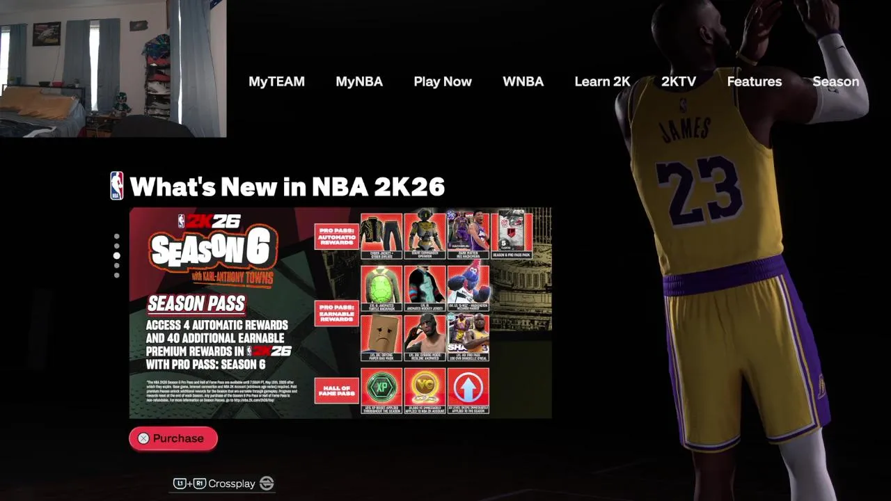The width and height of the screenshot is (891, 501).
Task: Select the Features menu item
Action: tap(754, 81)
